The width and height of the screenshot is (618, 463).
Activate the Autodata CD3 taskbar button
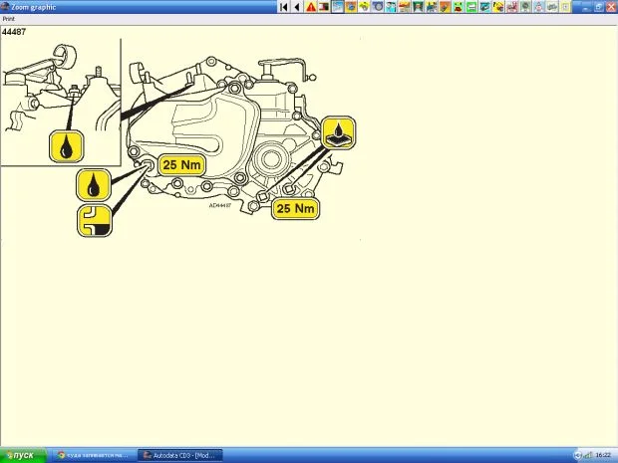coord(181,455)
